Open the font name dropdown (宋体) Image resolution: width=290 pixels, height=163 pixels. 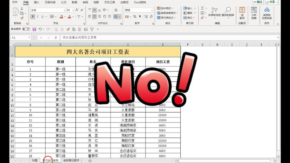pyautogui.click(x=64, y=10)
